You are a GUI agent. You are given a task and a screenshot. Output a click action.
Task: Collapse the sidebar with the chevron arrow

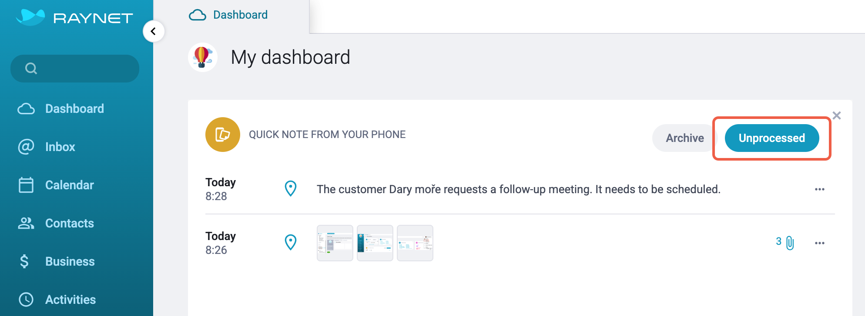tap(153, 31)
